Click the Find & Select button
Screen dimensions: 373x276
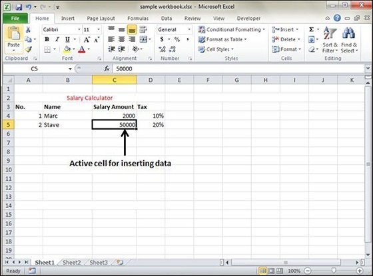349,40
